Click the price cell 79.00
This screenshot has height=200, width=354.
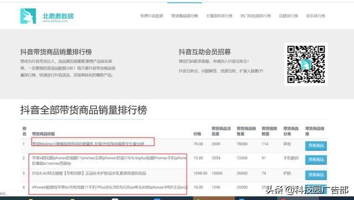pos(198,144)
